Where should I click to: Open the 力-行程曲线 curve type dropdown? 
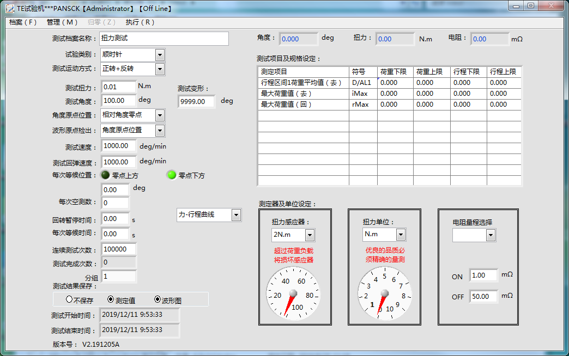click(236, 215)
